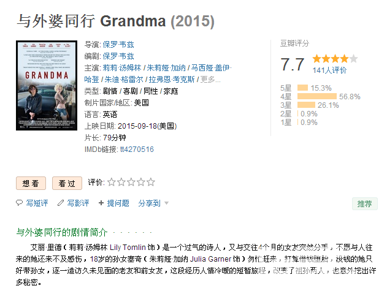Image resolution: width=387 pixels, height=299 pixels.
Task: Open the Grandma movie poster thumbnail
Action: [47, 85]
